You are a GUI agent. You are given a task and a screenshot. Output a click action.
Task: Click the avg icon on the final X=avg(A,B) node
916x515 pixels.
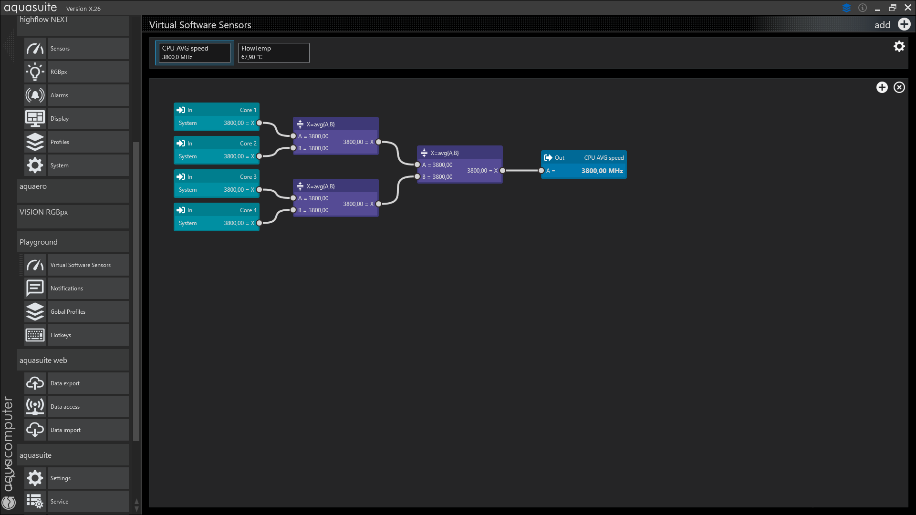point(424,153)
